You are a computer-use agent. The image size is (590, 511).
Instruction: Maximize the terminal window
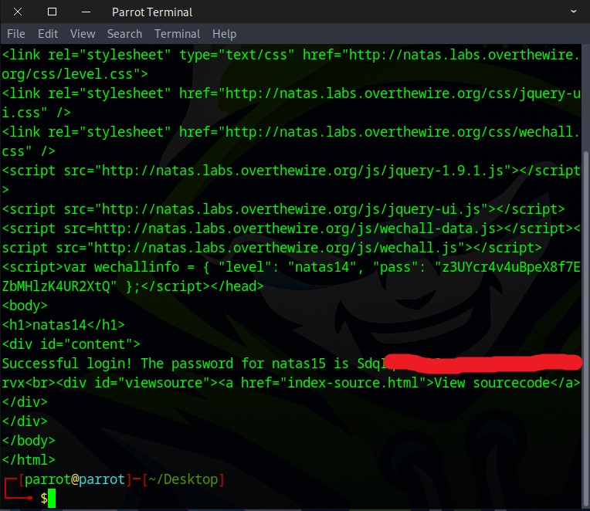click(x=52, y=12)
